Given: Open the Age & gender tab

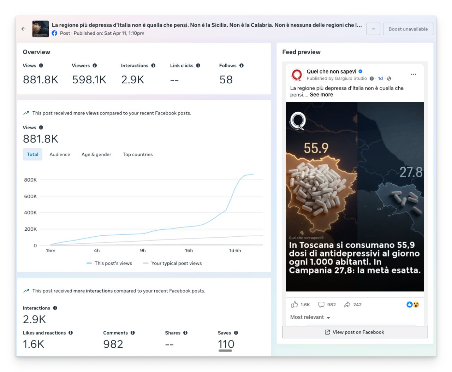Looking at the screenshot, I should click(x=96, y=154).
